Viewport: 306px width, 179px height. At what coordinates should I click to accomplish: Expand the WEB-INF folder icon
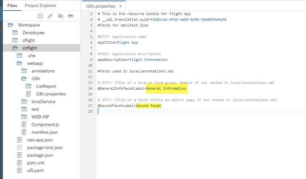coord(24,117)
